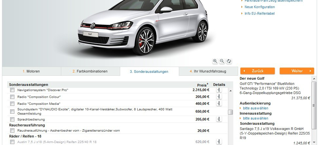320x145 pixels.
Task: Check the Navigationssystem Discover Pro option
Action: pyautogui.click(x=12, y=90)
